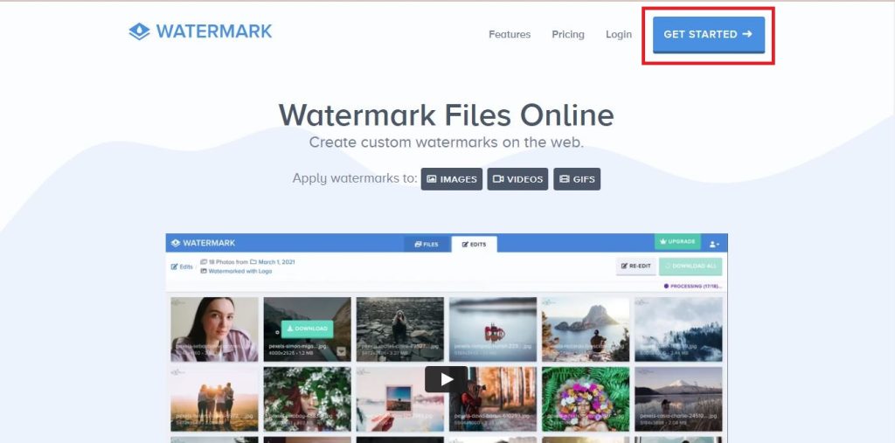
Task: Open the Pricing page
Action: (568, 34)
